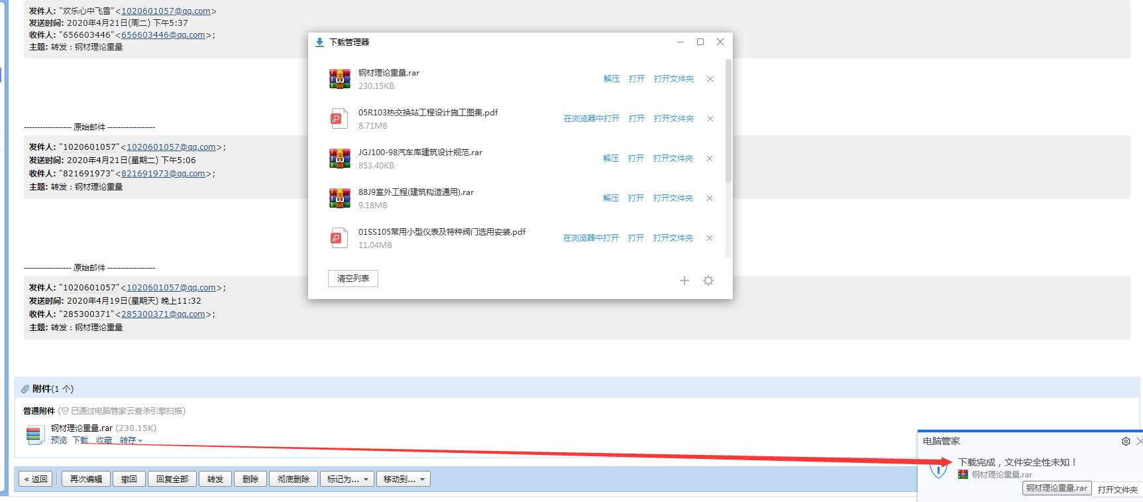This screenshot has height=502, width=1143.
Task: Open 01SS105 pdf in browser
Action: pos(591,238)
